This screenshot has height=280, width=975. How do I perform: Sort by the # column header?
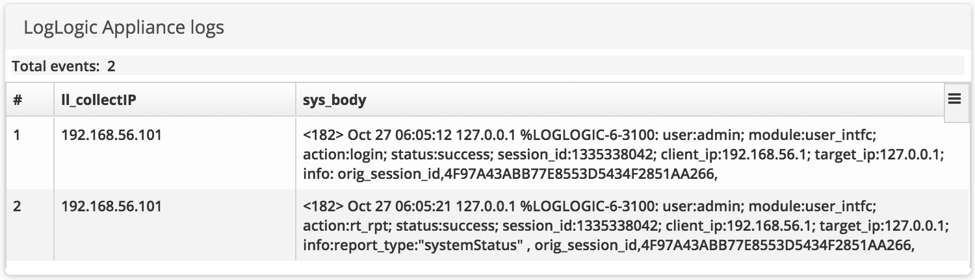pyautogui.click(x=18, y=100)
